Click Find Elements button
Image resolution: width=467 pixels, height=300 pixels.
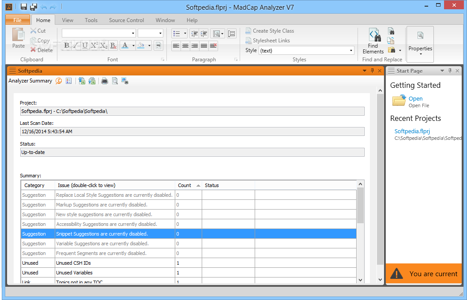(x=373, y=41)
